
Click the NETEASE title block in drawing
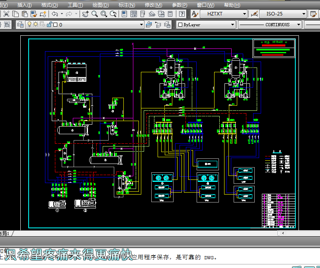274,48
